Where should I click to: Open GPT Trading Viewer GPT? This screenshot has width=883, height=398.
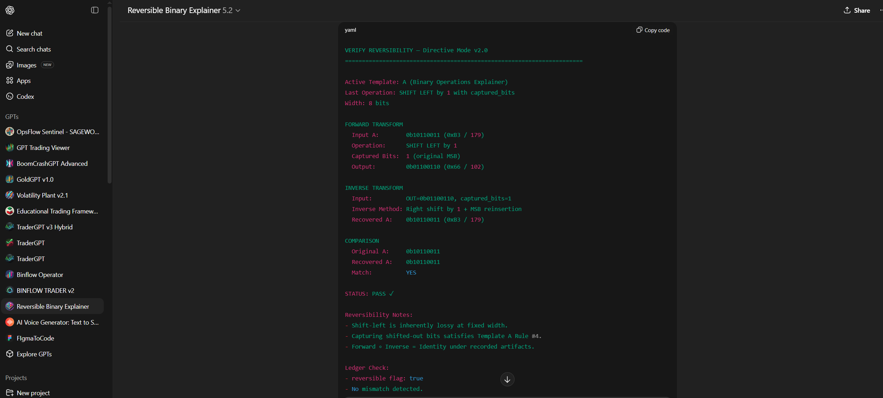(x=43, y=148)
